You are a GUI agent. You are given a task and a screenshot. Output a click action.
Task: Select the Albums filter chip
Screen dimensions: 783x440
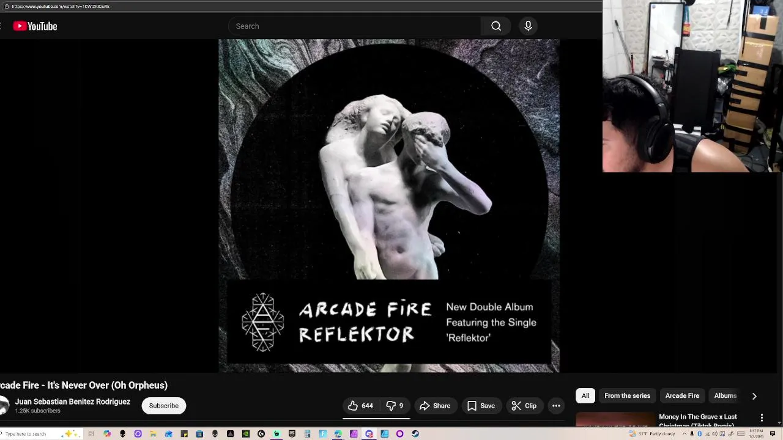pyautogui.click(x=725, y=396)
